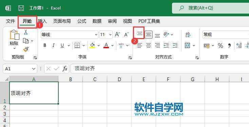Click the 搜索 search box
The image size is (249, 127).
pos(210,8)
